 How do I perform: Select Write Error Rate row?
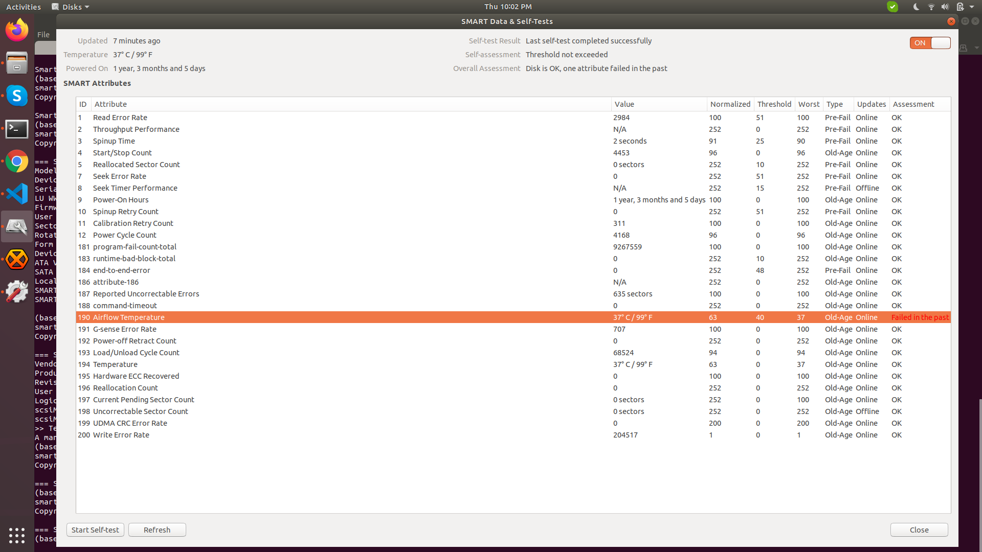point(514,435)
